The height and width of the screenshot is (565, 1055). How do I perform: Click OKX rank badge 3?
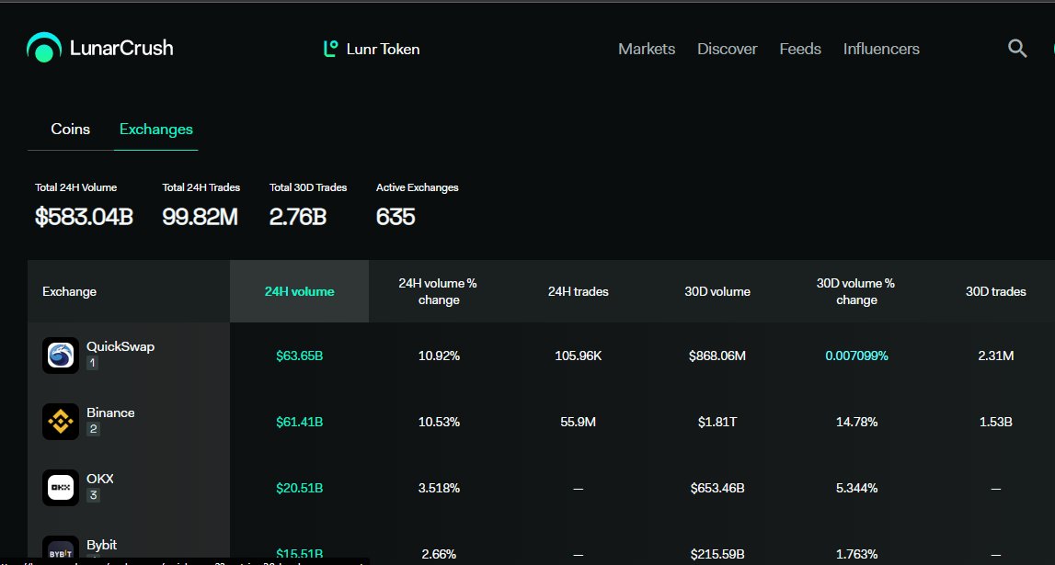[93, 495]
